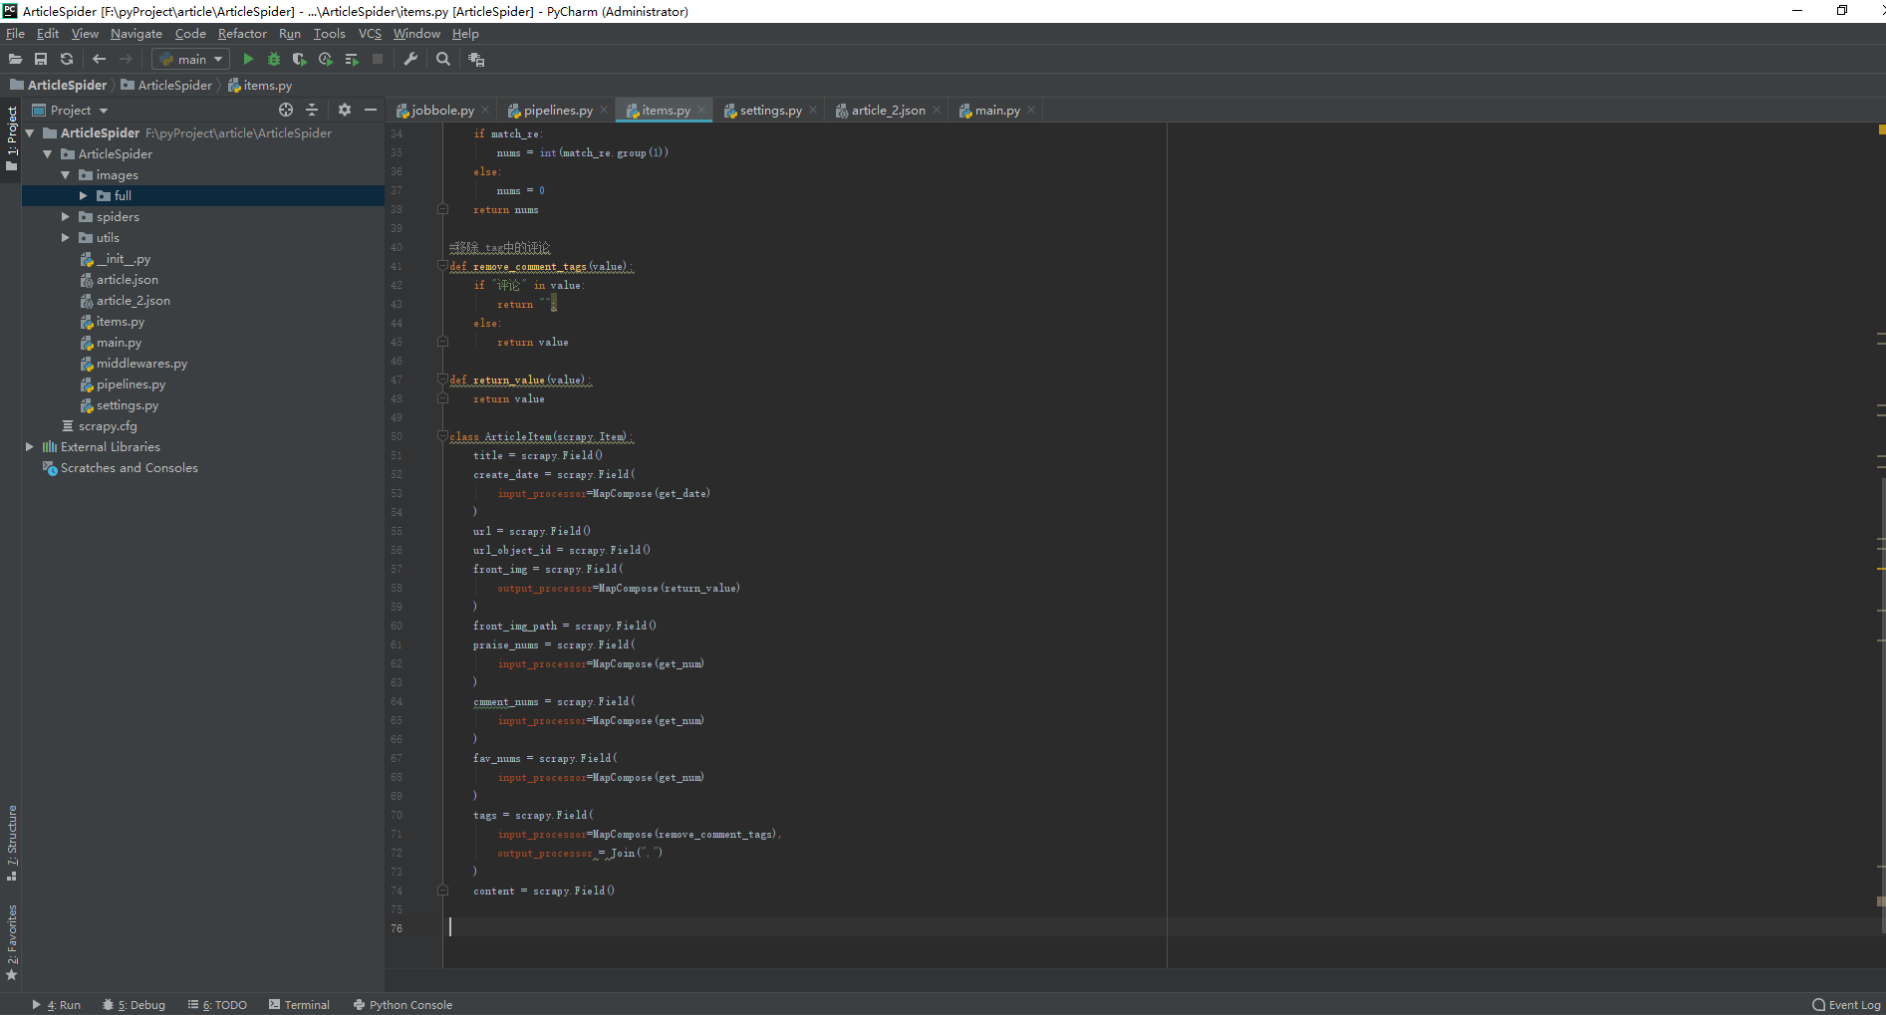Start debugging with the green bug icon

coord(274,60)
